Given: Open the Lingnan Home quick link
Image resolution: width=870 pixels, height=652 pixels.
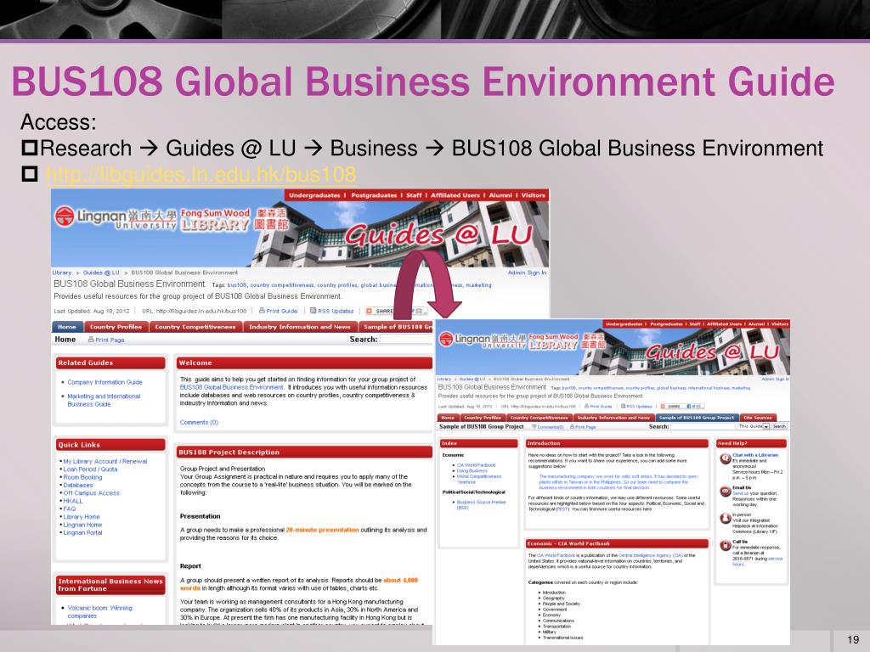Looking at the screenshot, I should [x=82, y=525].
